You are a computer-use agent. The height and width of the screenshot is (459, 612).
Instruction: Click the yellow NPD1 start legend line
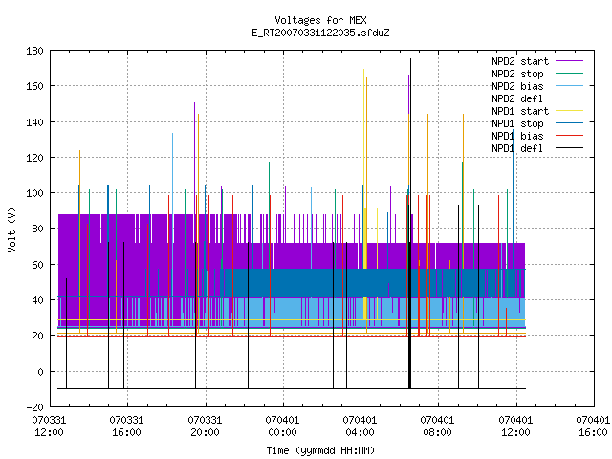[x=569, y=111]
